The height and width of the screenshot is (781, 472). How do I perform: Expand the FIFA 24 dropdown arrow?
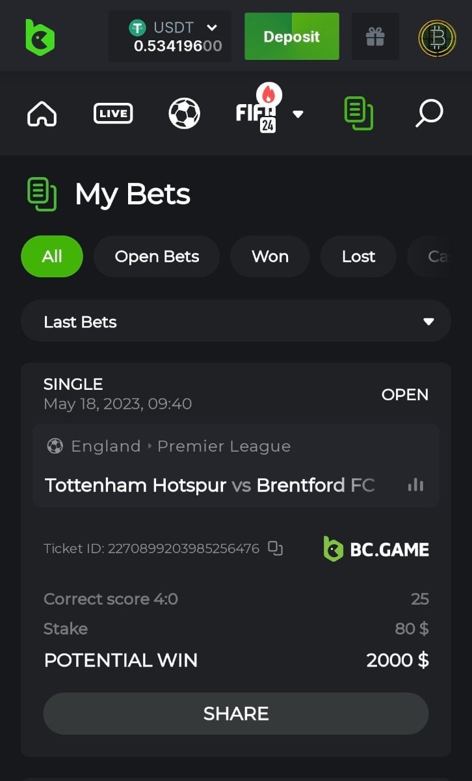[298, 115]
